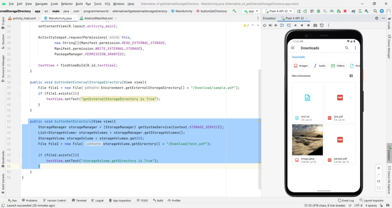Open the Build menu
Viewport: 392px width, 208px height.
(79, 4)
